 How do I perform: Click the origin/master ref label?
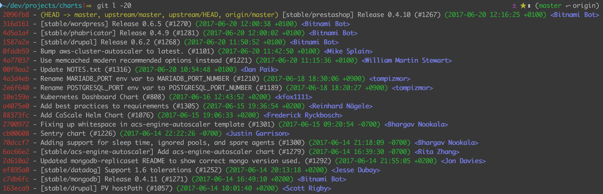[x=251, y=15]
